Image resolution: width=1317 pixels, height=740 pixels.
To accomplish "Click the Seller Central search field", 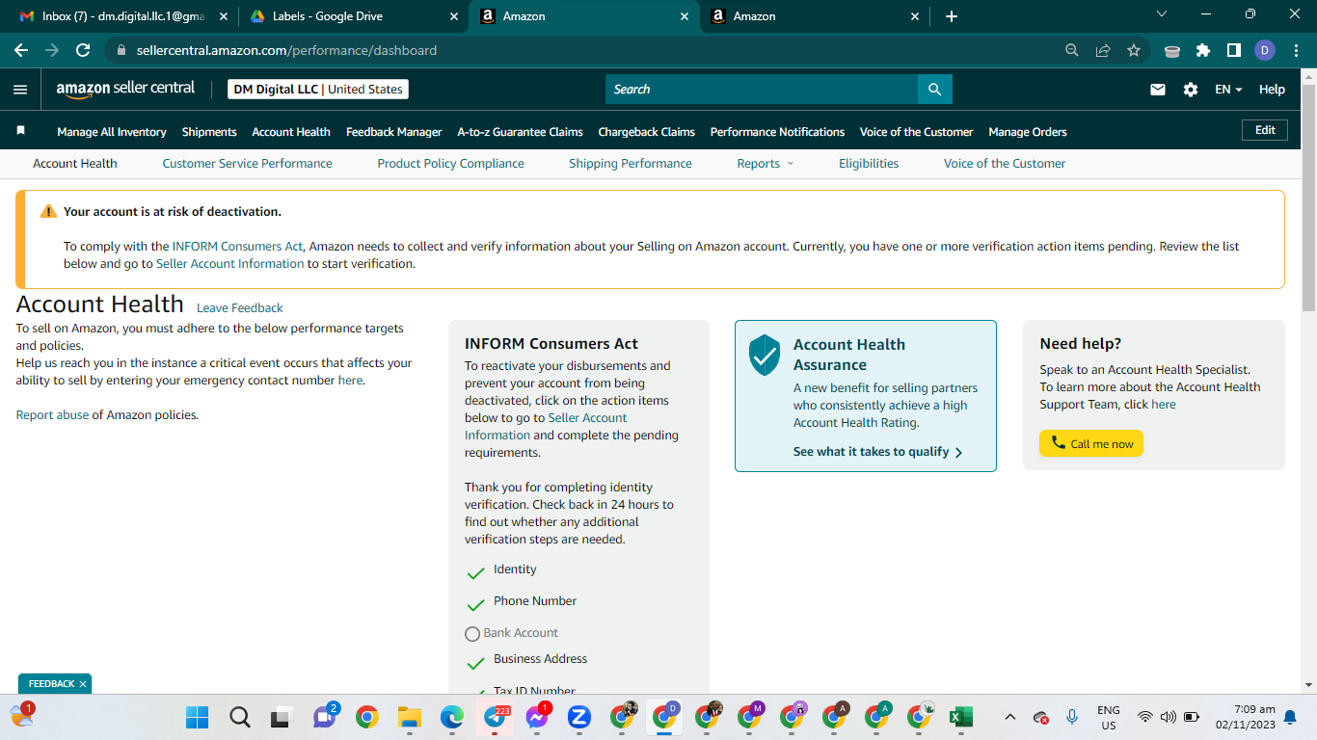I will point(762,90).
